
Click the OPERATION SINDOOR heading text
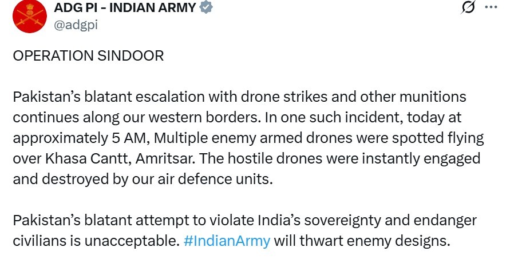coord(88,56)
